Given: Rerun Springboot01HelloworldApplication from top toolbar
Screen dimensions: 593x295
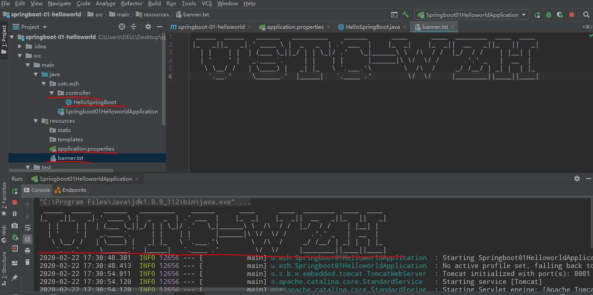Looking at the screenshot, I should [x=538, y=15].
